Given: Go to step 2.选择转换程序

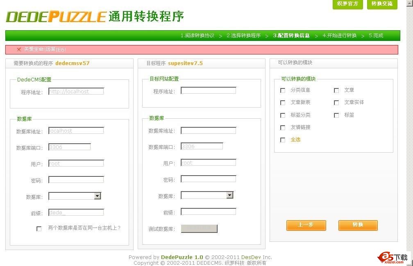Looking at the screenshot, I should point(244,36).
